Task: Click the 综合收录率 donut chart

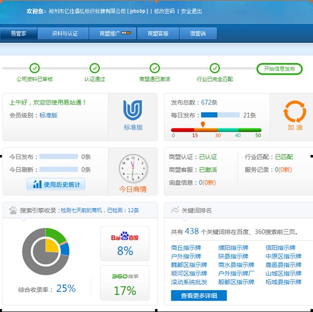Action: (46, 252)
